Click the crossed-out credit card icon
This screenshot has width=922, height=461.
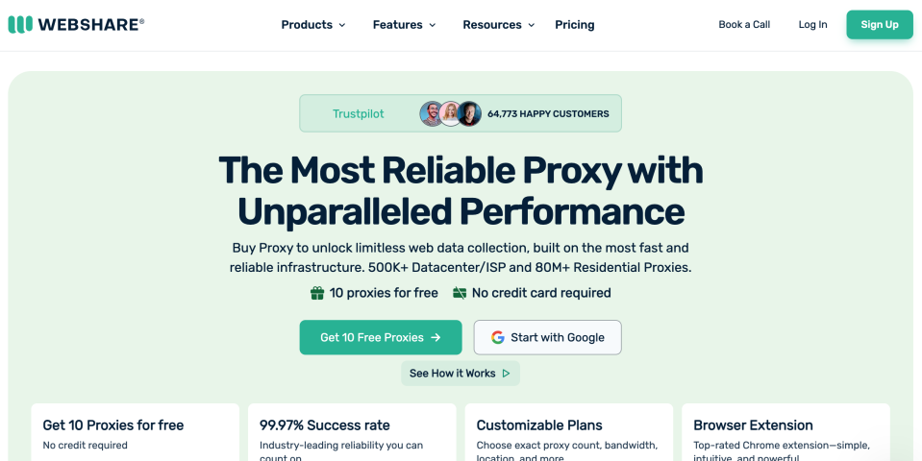click(x=460, y=293)
